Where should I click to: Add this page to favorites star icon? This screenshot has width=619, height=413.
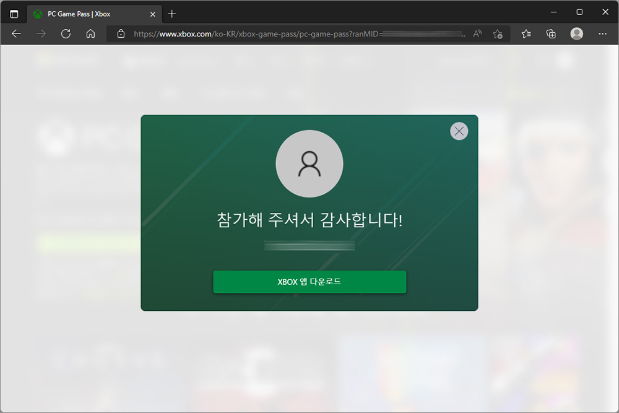pos(498,34)
